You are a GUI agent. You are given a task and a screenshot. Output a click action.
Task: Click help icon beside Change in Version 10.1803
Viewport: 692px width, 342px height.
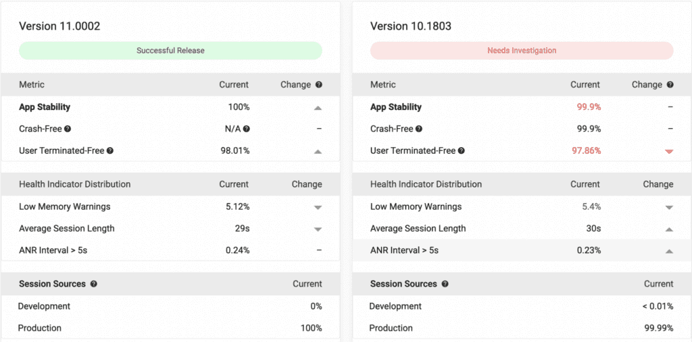[x=670, y=84]
